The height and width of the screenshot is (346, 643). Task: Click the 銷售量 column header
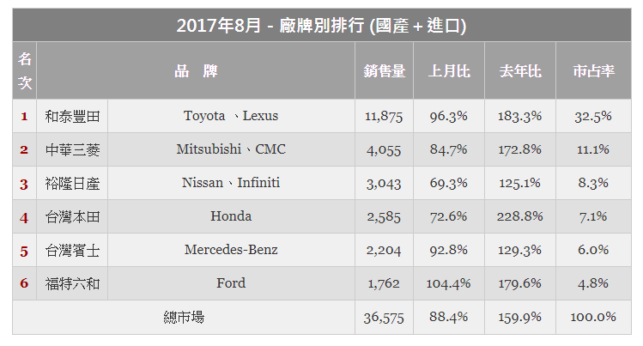(x=385, y=70)
